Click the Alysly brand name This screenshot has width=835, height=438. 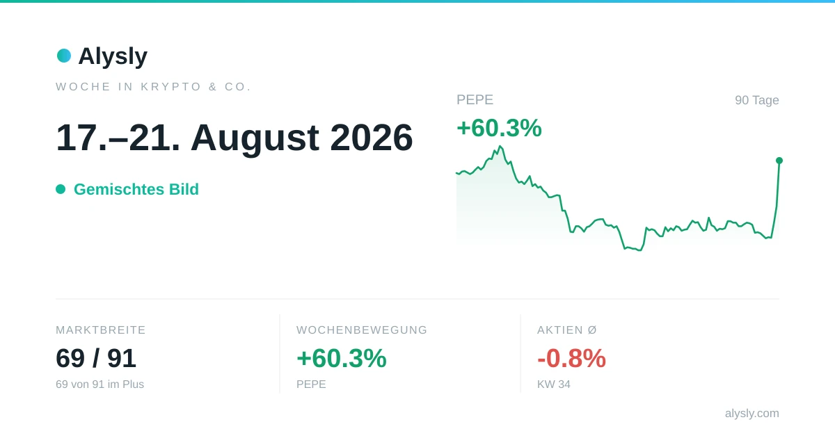pyautogui.click(x=113, y=56)
